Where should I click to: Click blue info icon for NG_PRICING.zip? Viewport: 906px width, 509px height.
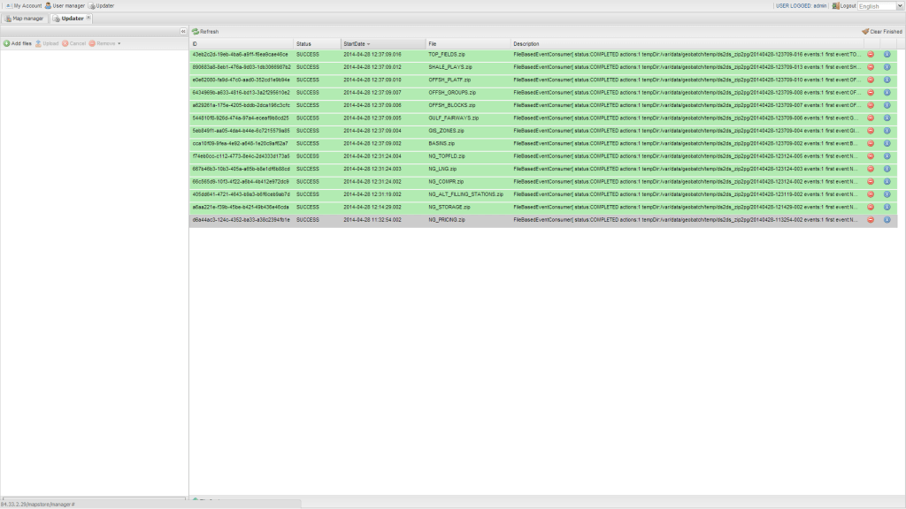887,219
